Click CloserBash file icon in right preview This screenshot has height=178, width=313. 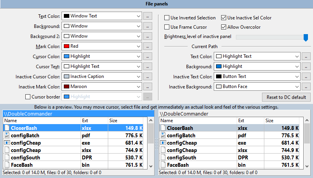(163, 128)
